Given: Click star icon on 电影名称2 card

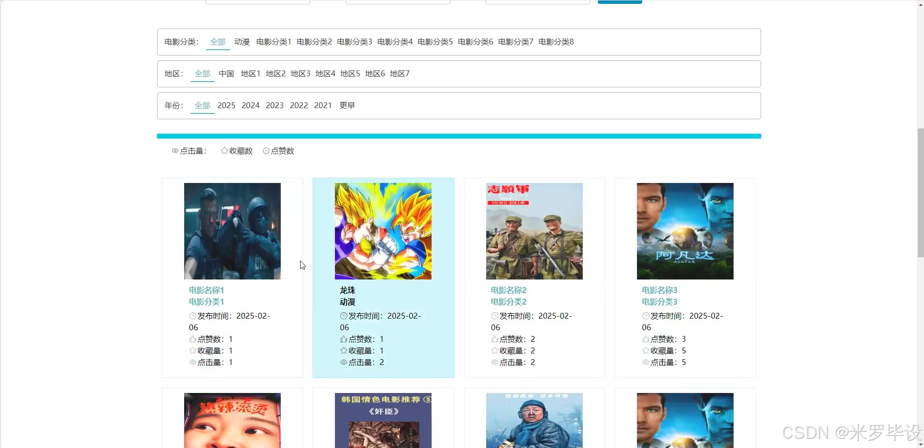Looking at the screenshot, I should (x=495, y=351).
